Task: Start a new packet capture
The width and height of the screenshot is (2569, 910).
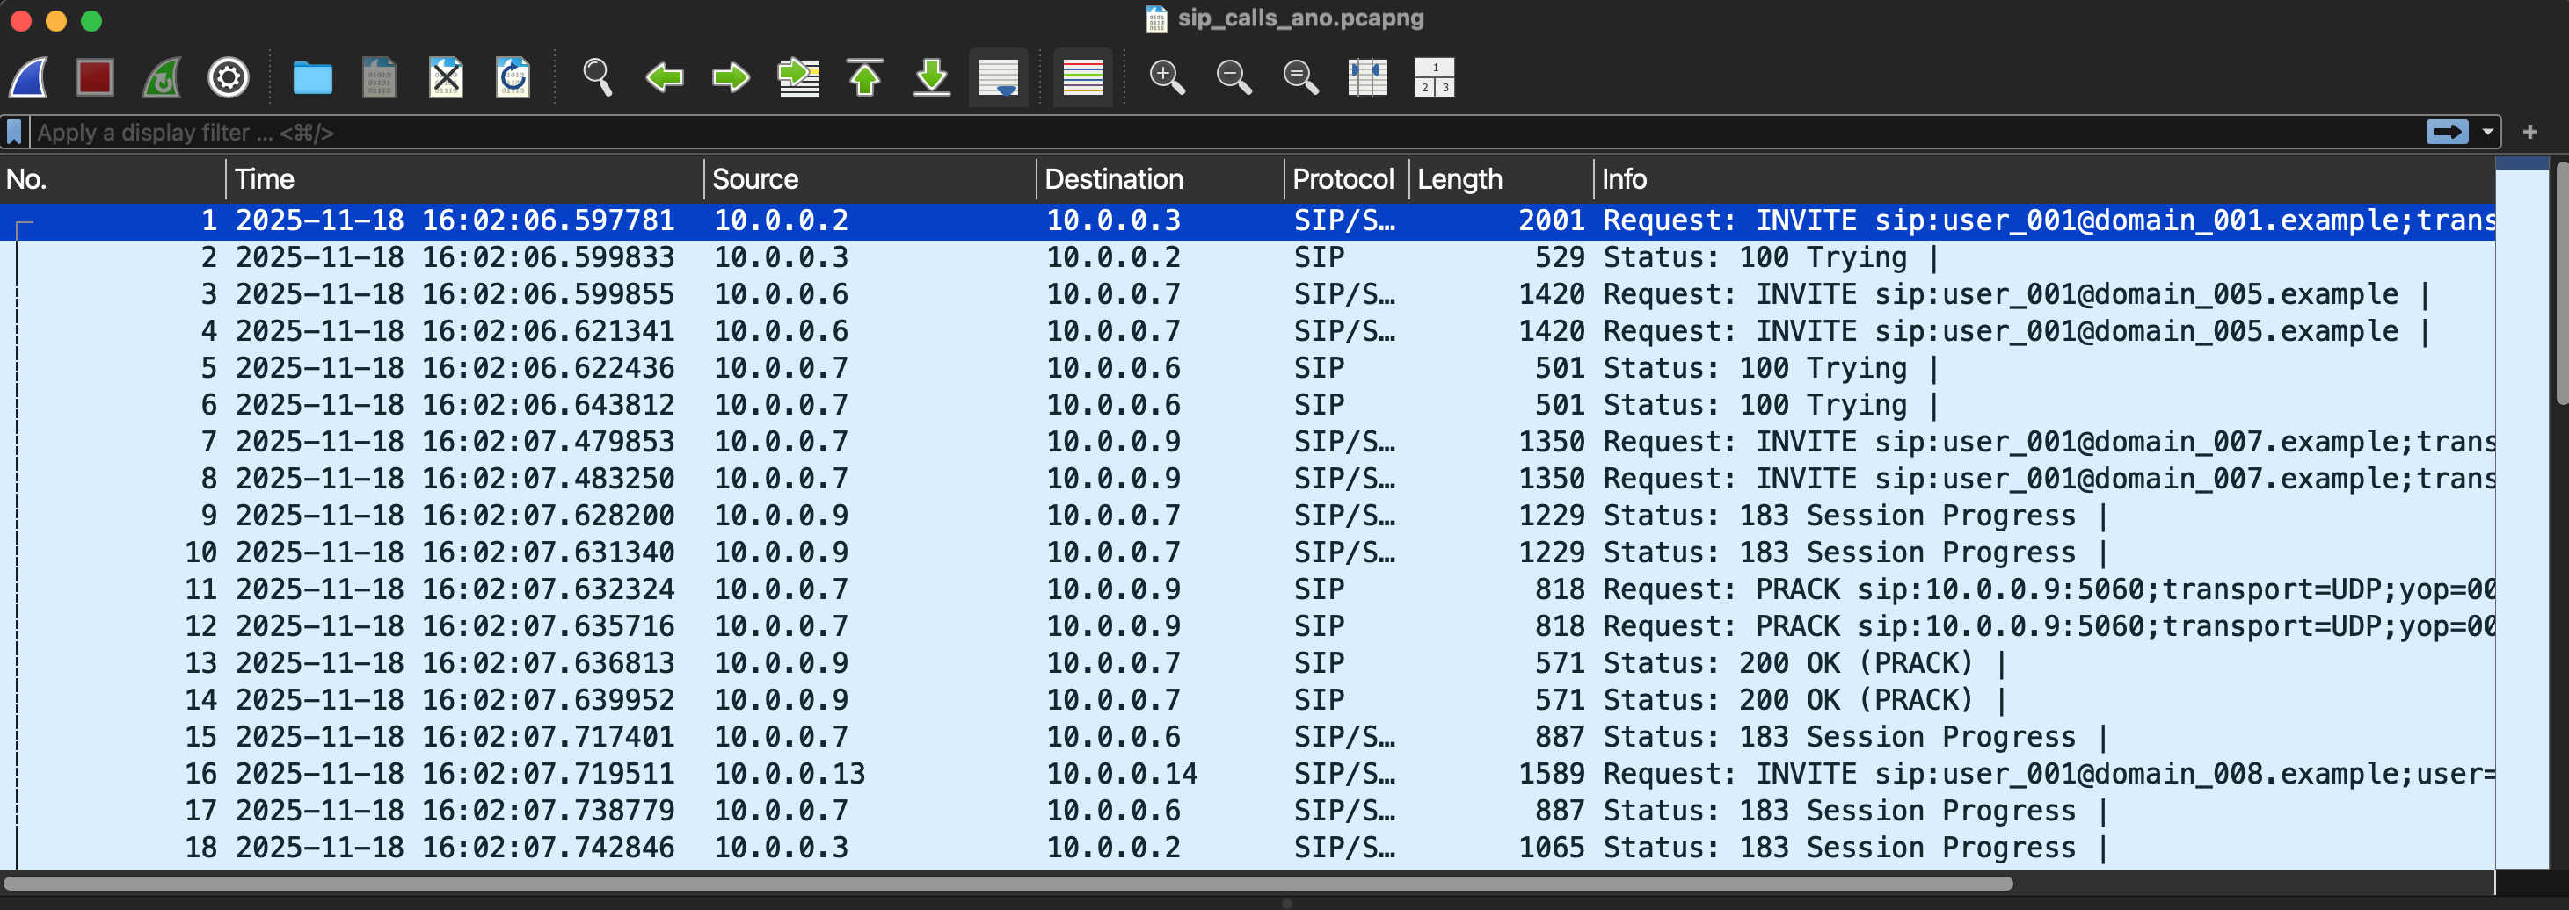Action: tap(27, 76)
